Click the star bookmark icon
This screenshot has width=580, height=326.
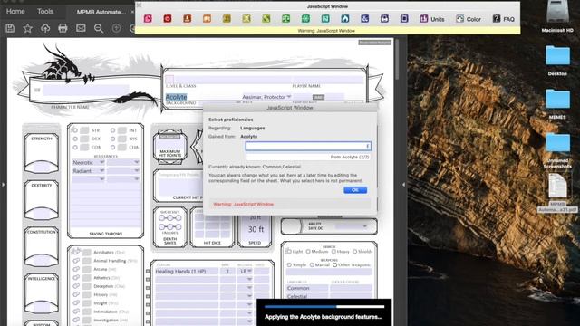(x=28, y=28)
